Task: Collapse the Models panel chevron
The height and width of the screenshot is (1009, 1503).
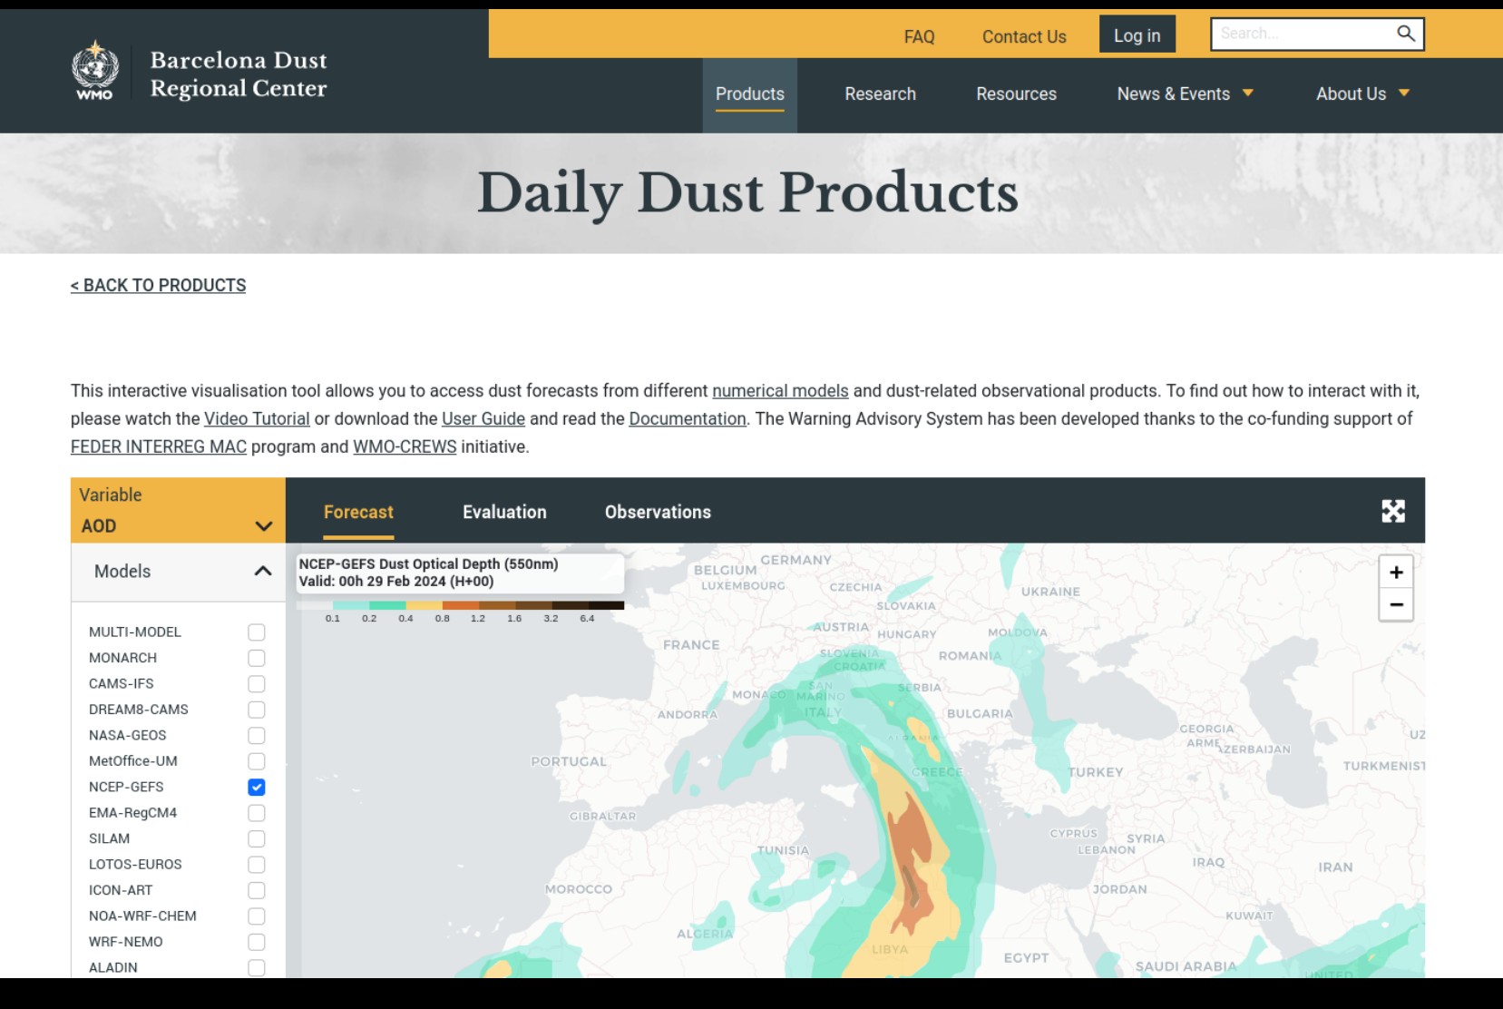Action: point(263,571)
